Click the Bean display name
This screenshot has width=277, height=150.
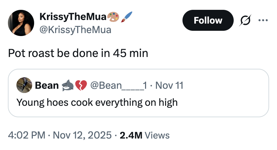[x=47, y=86]
